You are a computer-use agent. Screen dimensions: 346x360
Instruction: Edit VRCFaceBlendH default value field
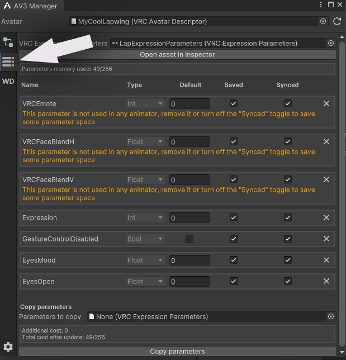coord(189,142)
